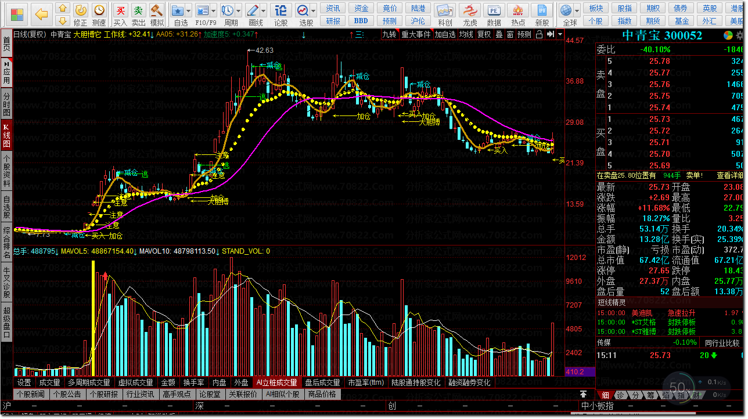
Task: Switch to K线图 sidebar tab
Action: pyautogui.click(x=6, y=135)
